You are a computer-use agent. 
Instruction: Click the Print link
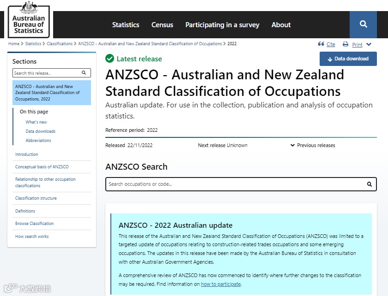357,45
